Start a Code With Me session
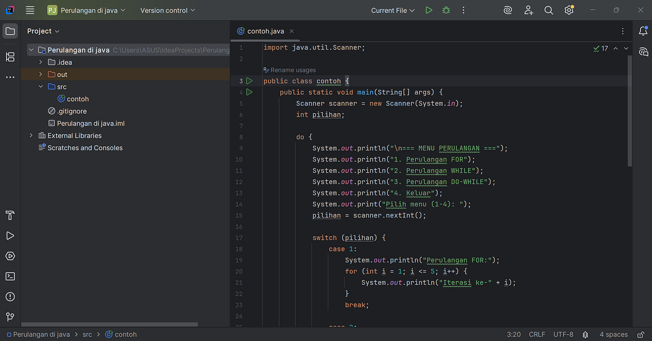The height and width of the screenshot is (341, 652). [x=528, y=10]
